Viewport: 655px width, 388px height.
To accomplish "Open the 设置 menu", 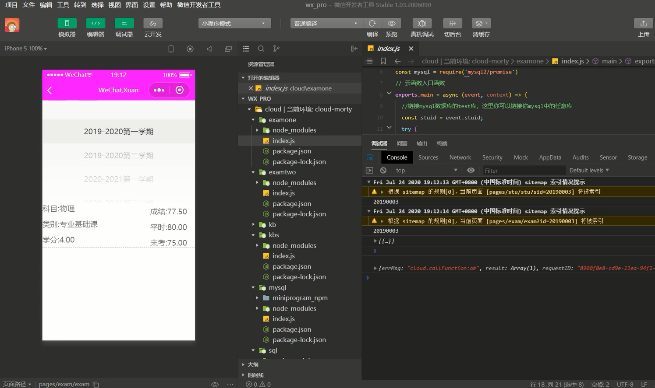I will [x=149, y=5].
